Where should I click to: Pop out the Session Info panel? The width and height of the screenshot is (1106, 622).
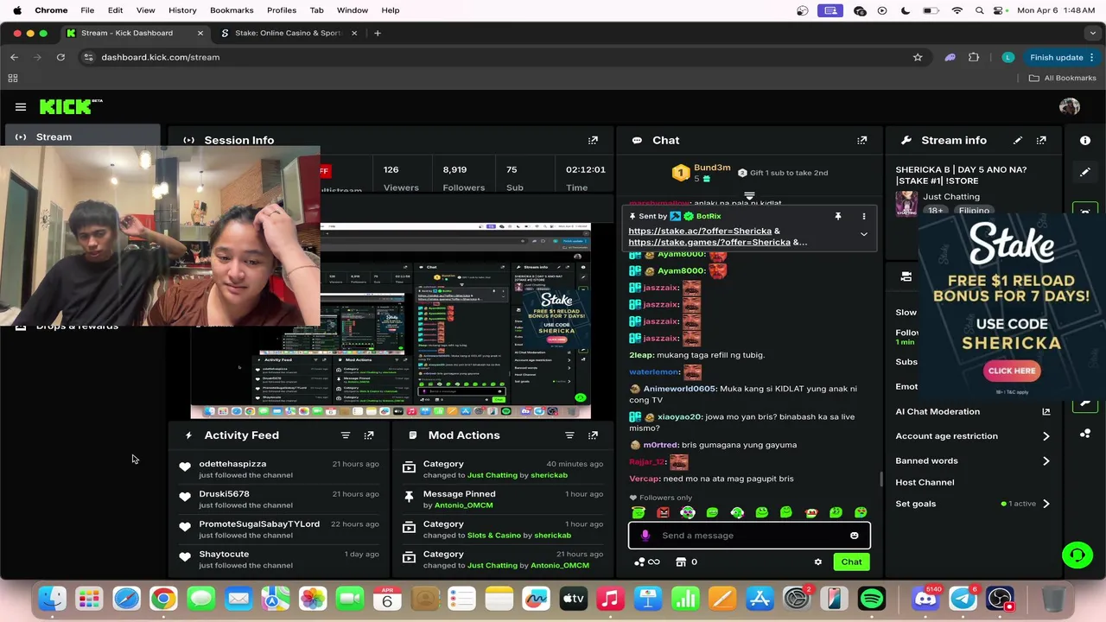tap(593, 140)
